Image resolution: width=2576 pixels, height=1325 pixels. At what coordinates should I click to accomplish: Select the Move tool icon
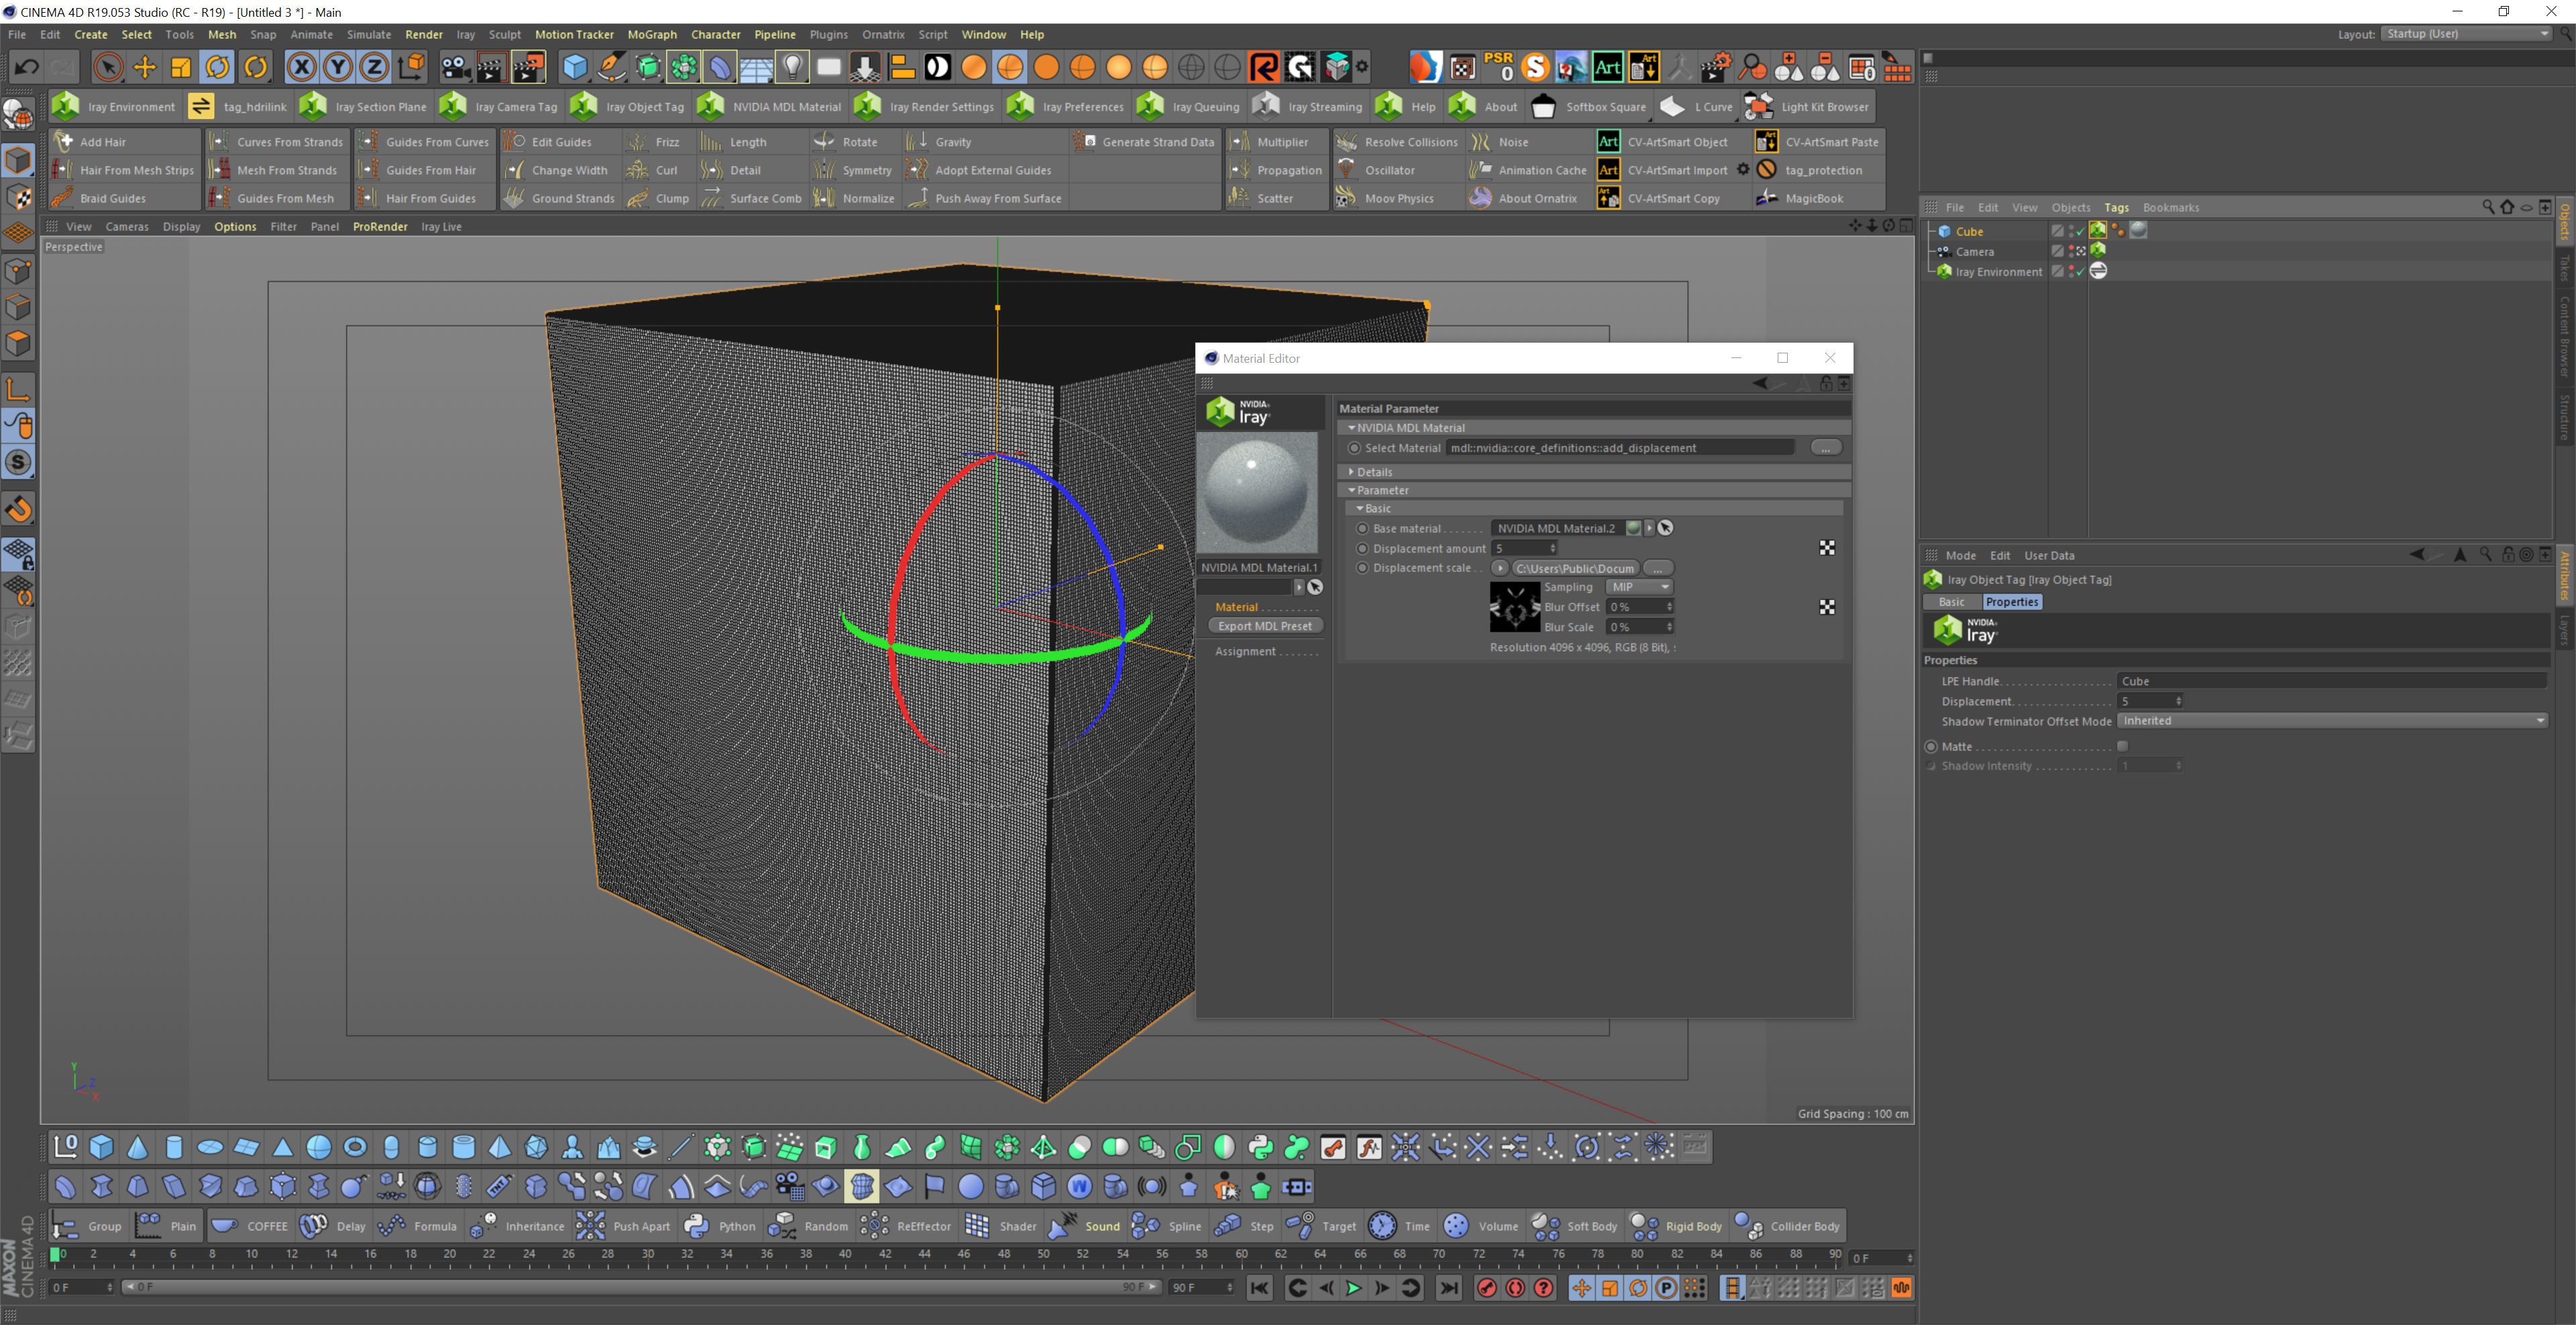(145, 67)
